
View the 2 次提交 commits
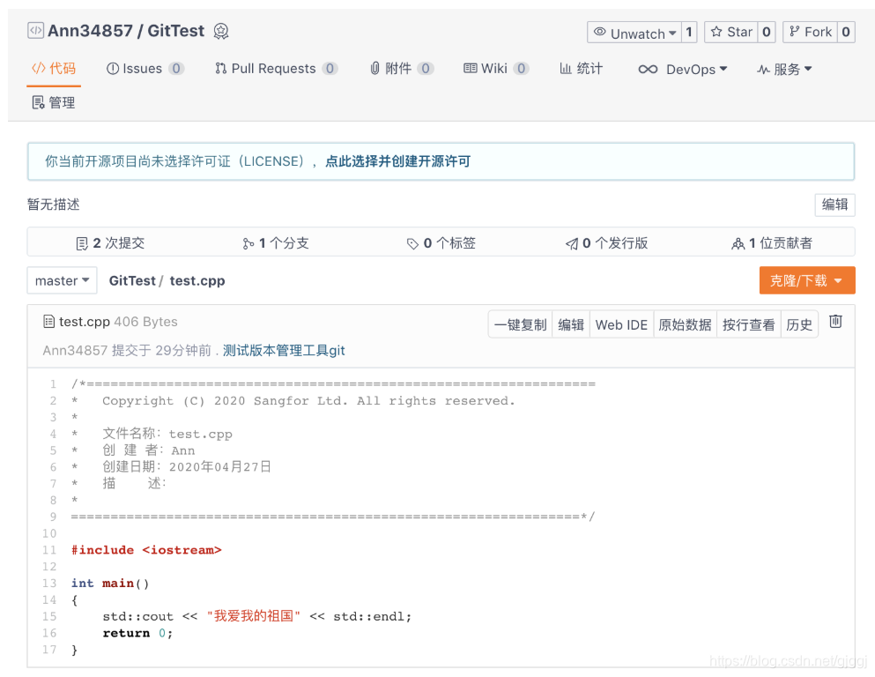point(110,243)
